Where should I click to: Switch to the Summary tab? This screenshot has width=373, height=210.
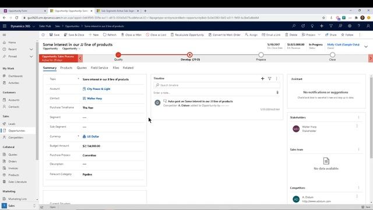coord(50,68)
